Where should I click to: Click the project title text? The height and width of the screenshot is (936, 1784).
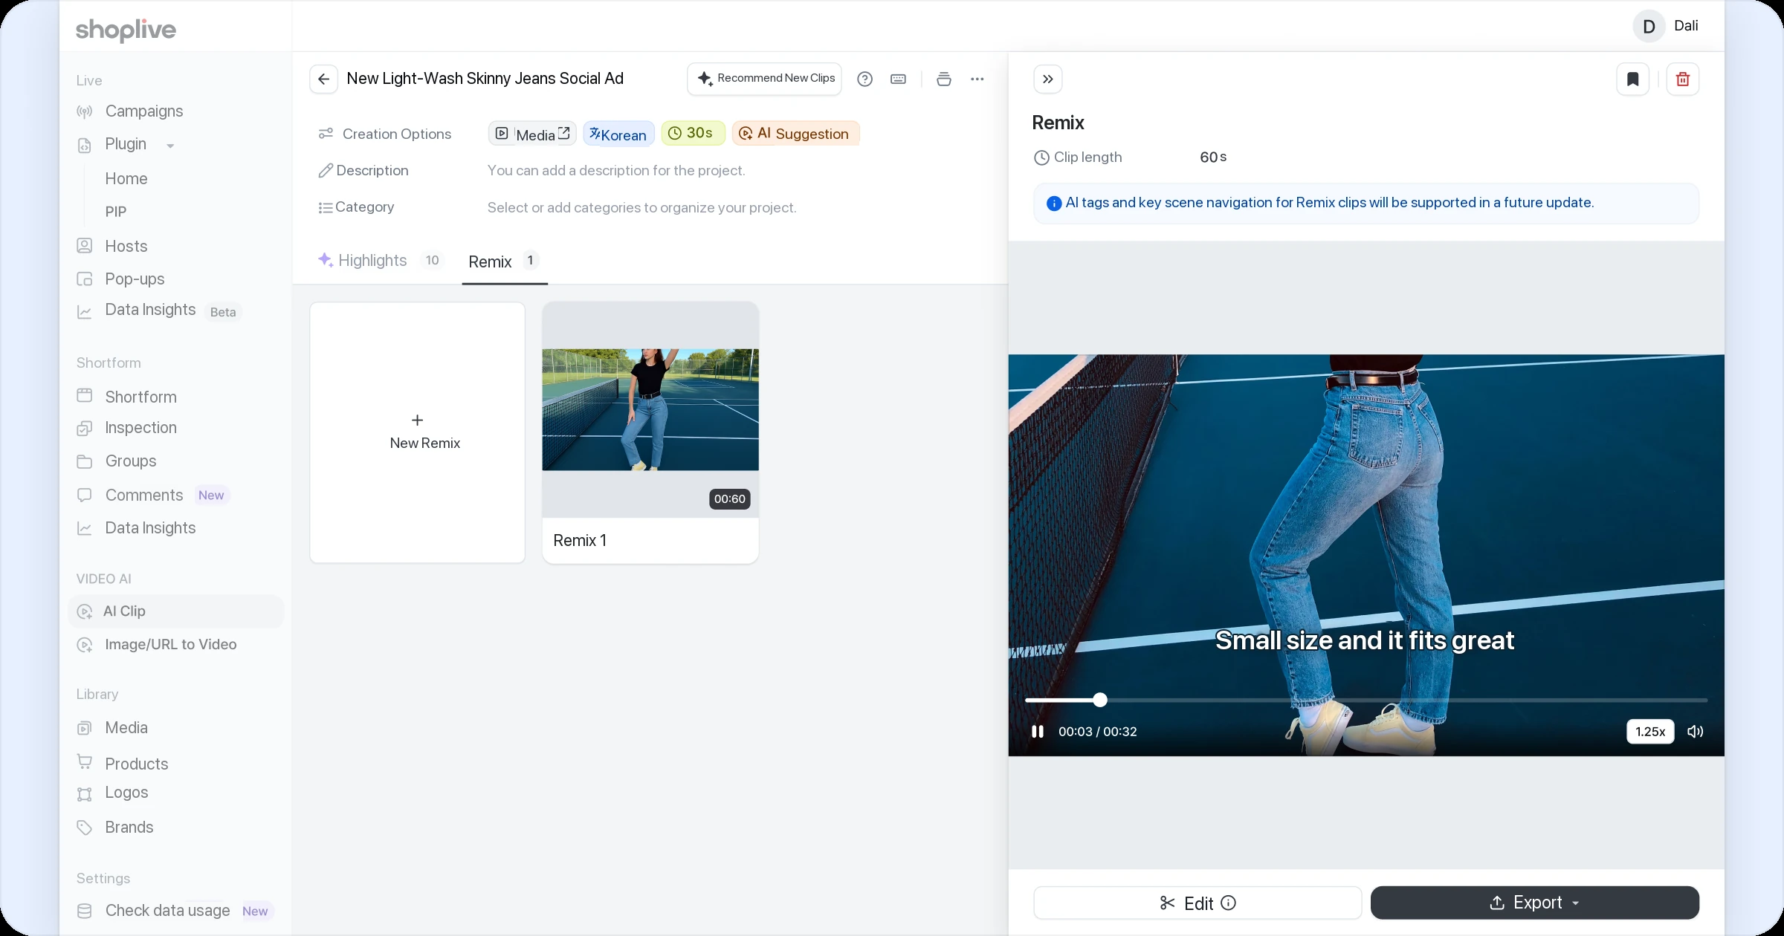click(x=485, y=79)
